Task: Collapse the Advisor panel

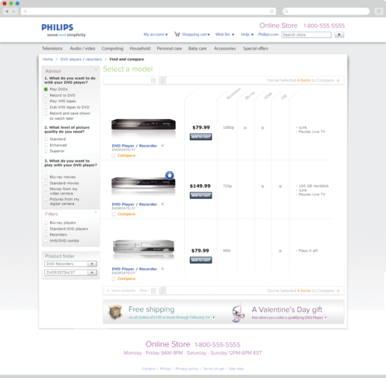Action: tap(96, 70)
